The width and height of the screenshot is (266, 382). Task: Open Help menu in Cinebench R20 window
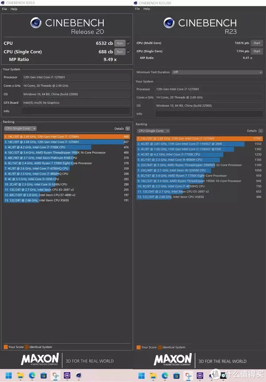[x=14, y=9]
